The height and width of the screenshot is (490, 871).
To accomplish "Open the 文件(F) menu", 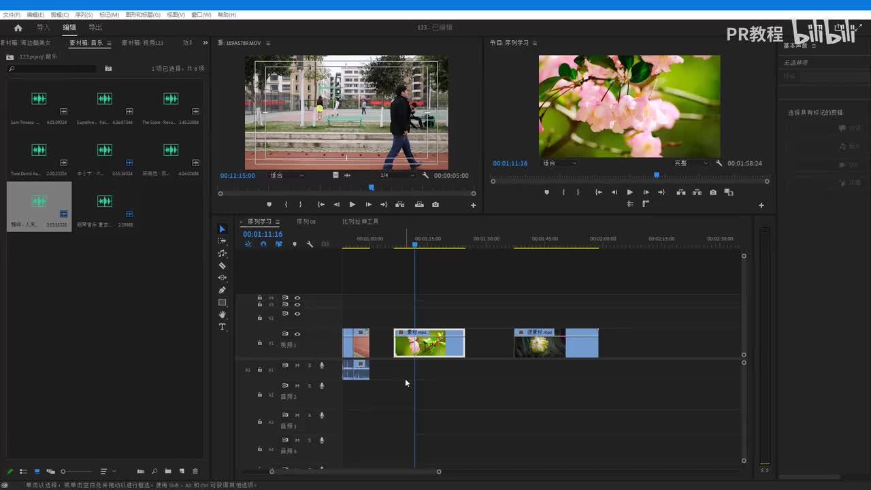I will (12, 14).
